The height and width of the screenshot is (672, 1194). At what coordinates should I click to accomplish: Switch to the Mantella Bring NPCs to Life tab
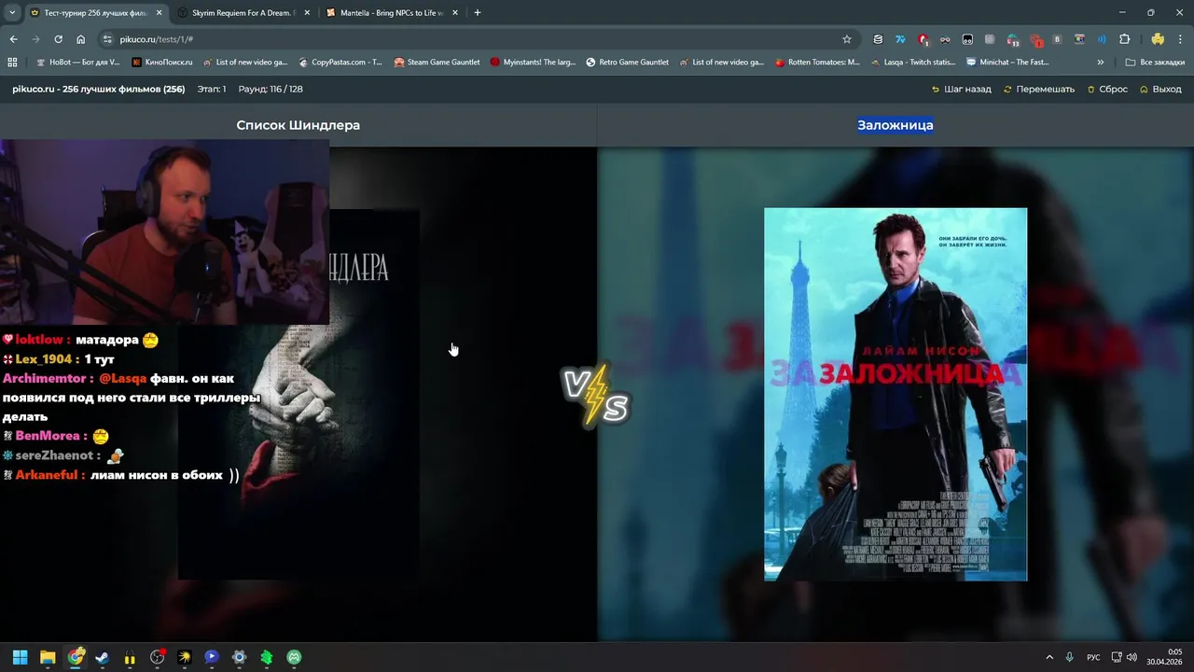[392, 13]
